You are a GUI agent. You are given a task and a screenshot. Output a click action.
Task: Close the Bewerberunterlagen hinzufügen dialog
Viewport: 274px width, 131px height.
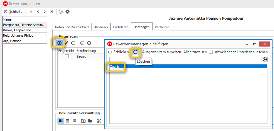(264, 44)
